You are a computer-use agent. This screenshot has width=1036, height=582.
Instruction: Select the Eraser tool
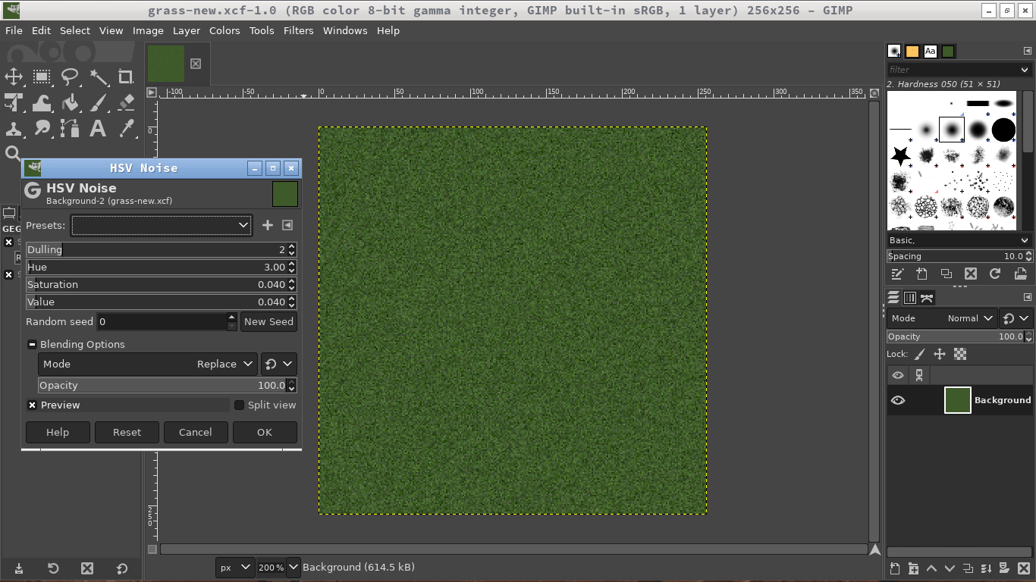pos(126,102)
